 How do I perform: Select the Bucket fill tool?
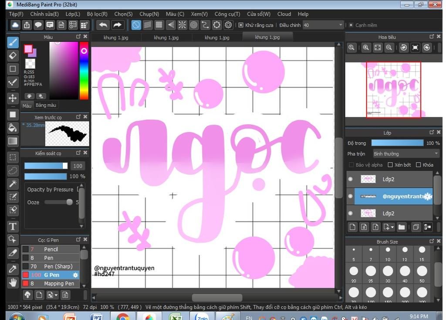point(13,128)
